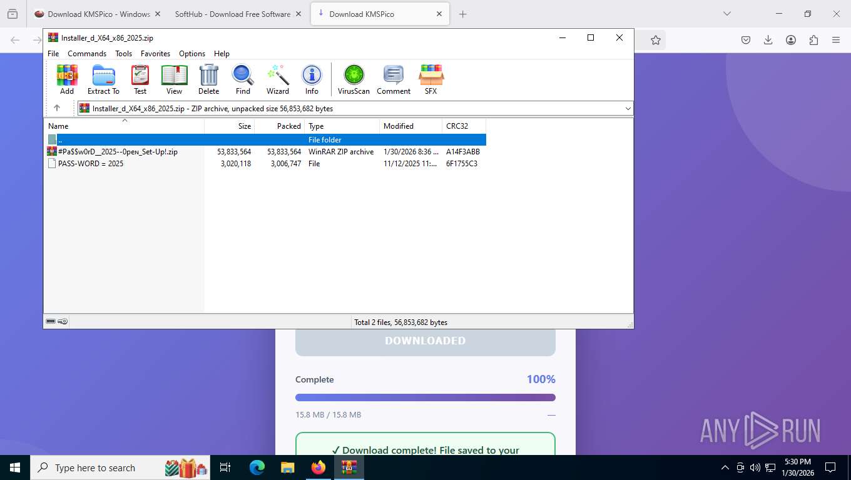Click the key icon in WinRAR status bar
This screenshot has width=851, height=480.
click(x=63, y=321)
